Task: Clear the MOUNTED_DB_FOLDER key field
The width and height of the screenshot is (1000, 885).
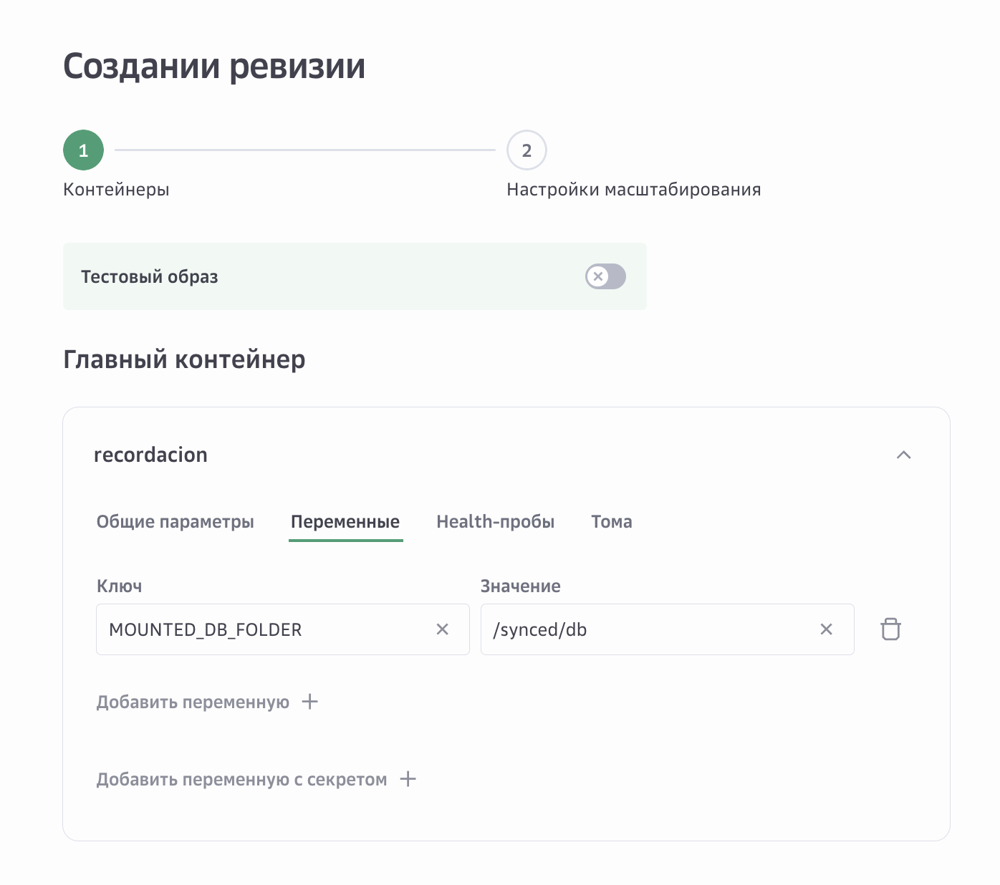Action: 442,629
